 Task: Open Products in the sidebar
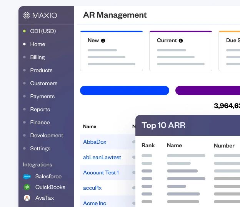coord(41,70)
